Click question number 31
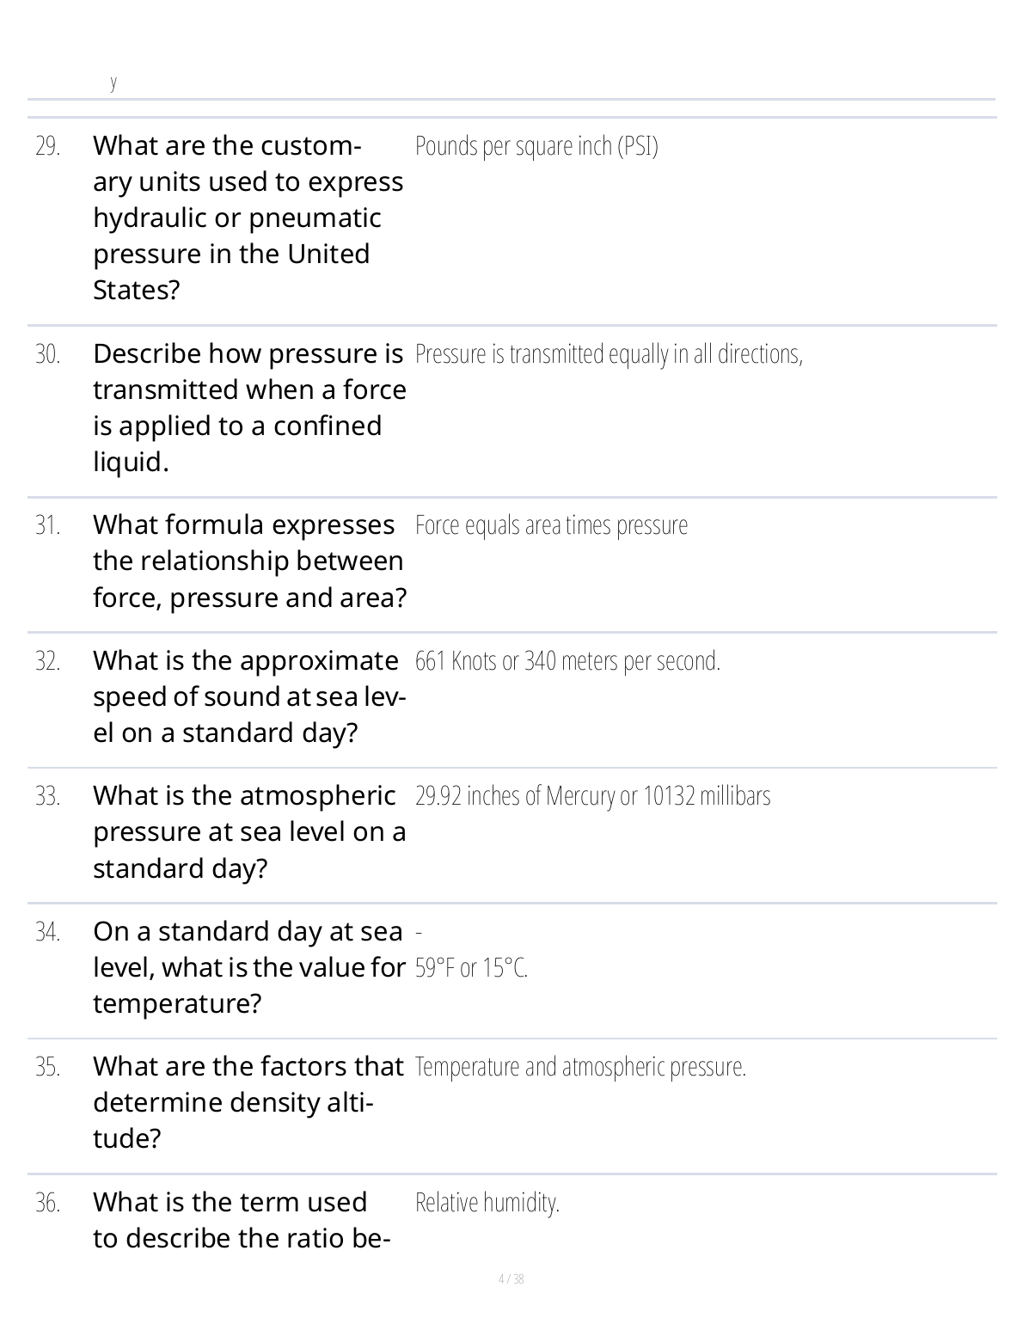 tap(48, 525)
